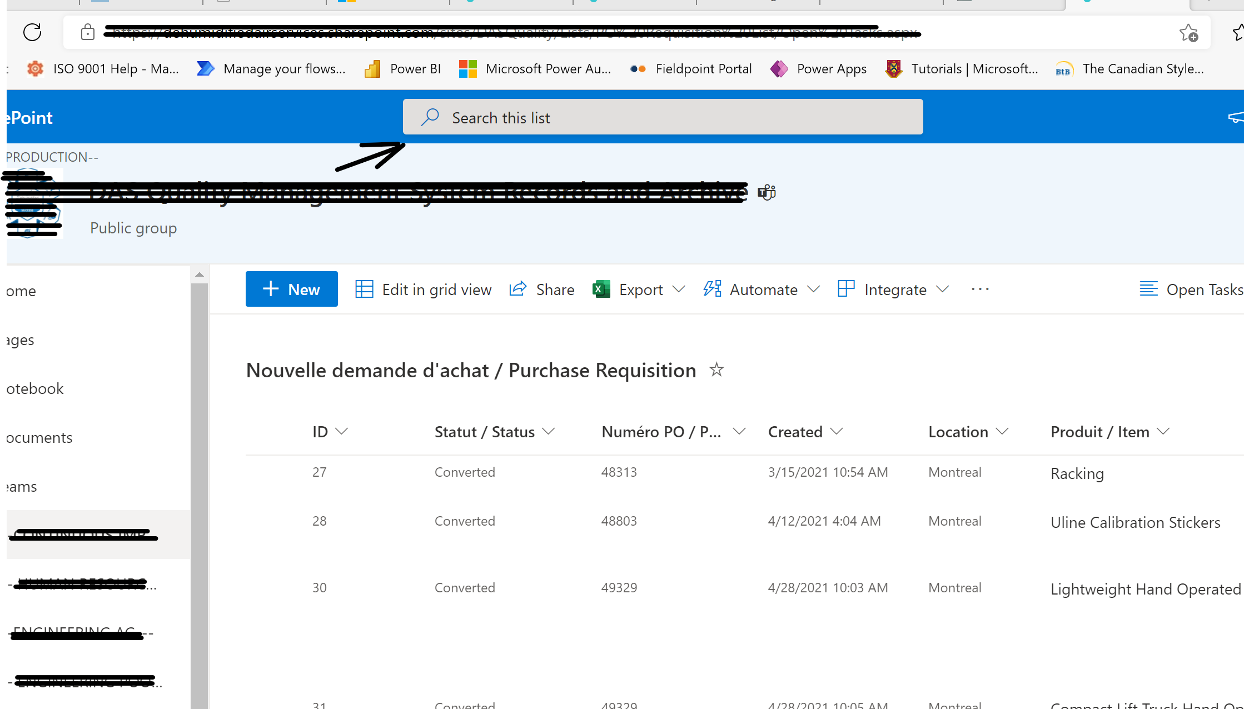
Task: Open the Created column sort dropdown
Action: (837, 431)
